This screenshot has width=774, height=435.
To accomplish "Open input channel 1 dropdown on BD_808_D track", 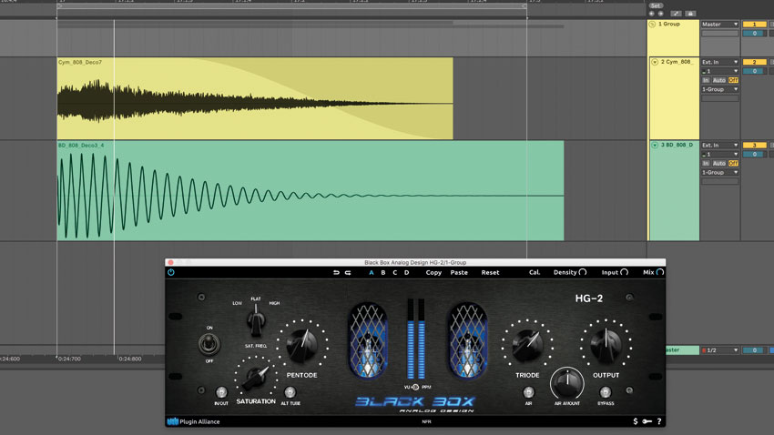I will coord(720,154).
